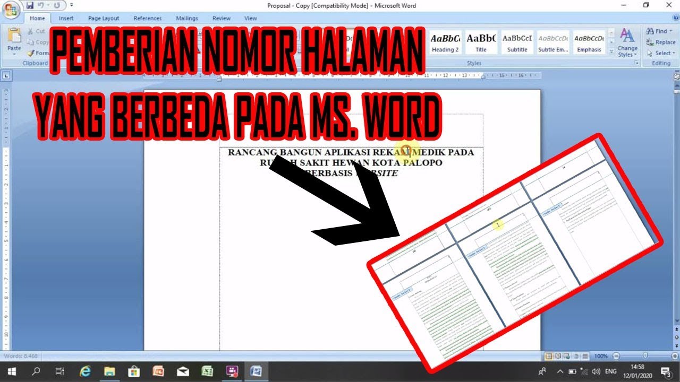Copy the selected text
The image size is (680, 382).
[x=37, y=42]
